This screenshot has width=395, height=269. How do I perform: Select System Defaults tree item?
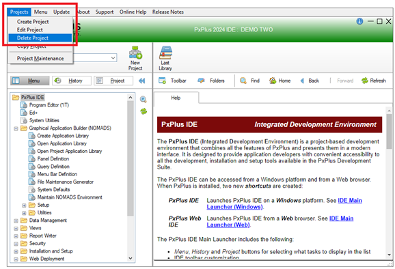tap(54, 190)
